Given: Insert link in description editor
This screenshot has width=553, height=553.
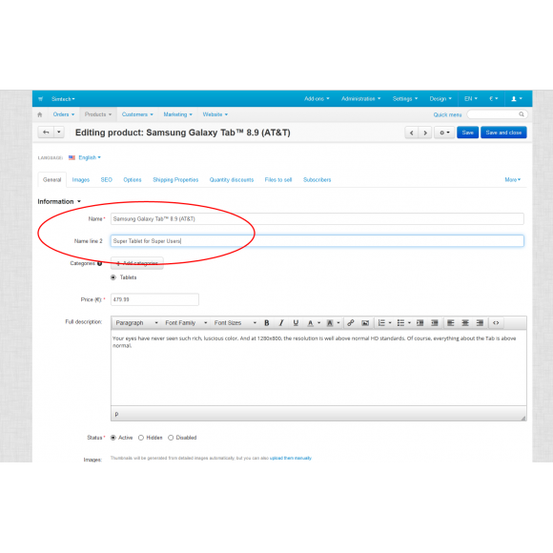Looking at the screenshot, I should [350, 322].
